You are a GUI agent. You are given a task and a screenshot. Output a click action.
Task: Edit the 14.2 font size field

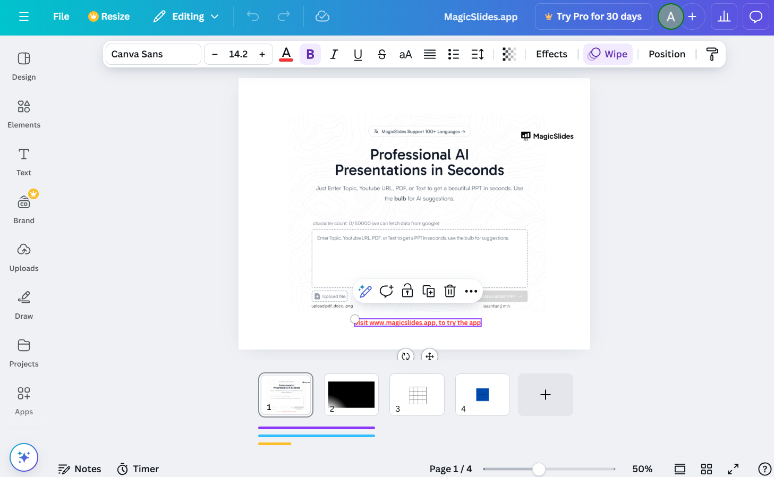(239, 54)
